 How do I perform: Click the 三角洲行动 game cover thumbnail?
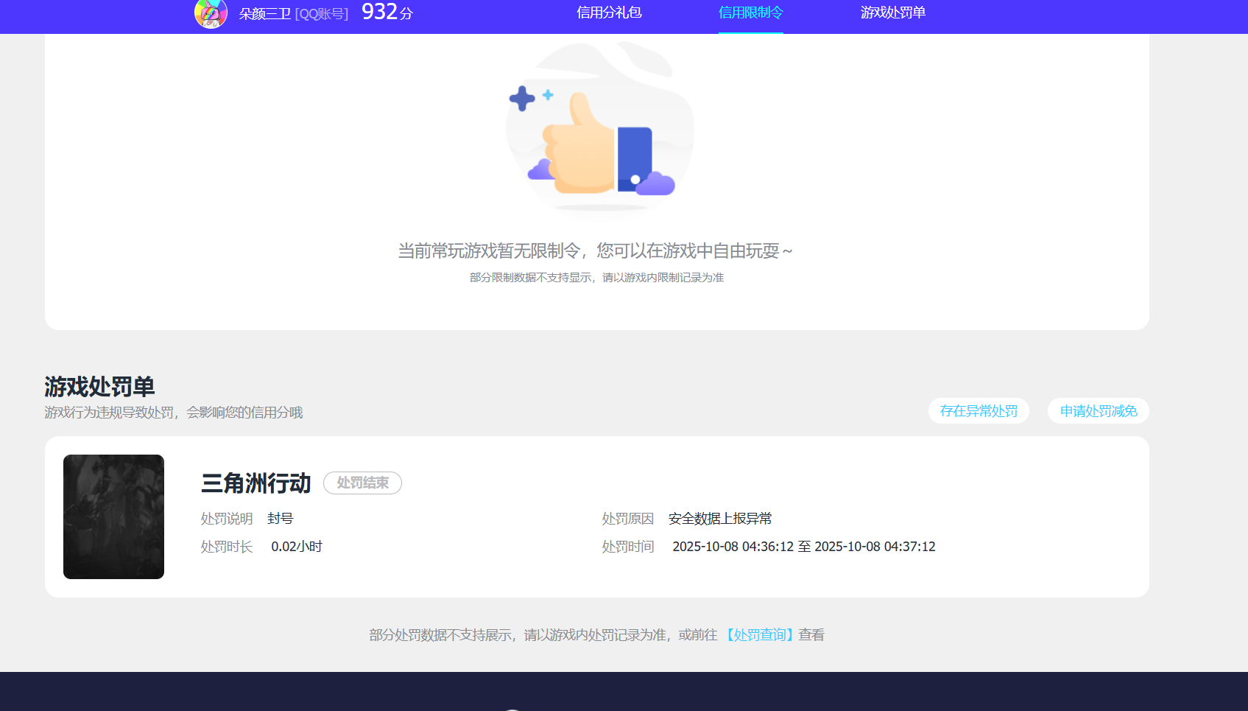coord(113,516)
